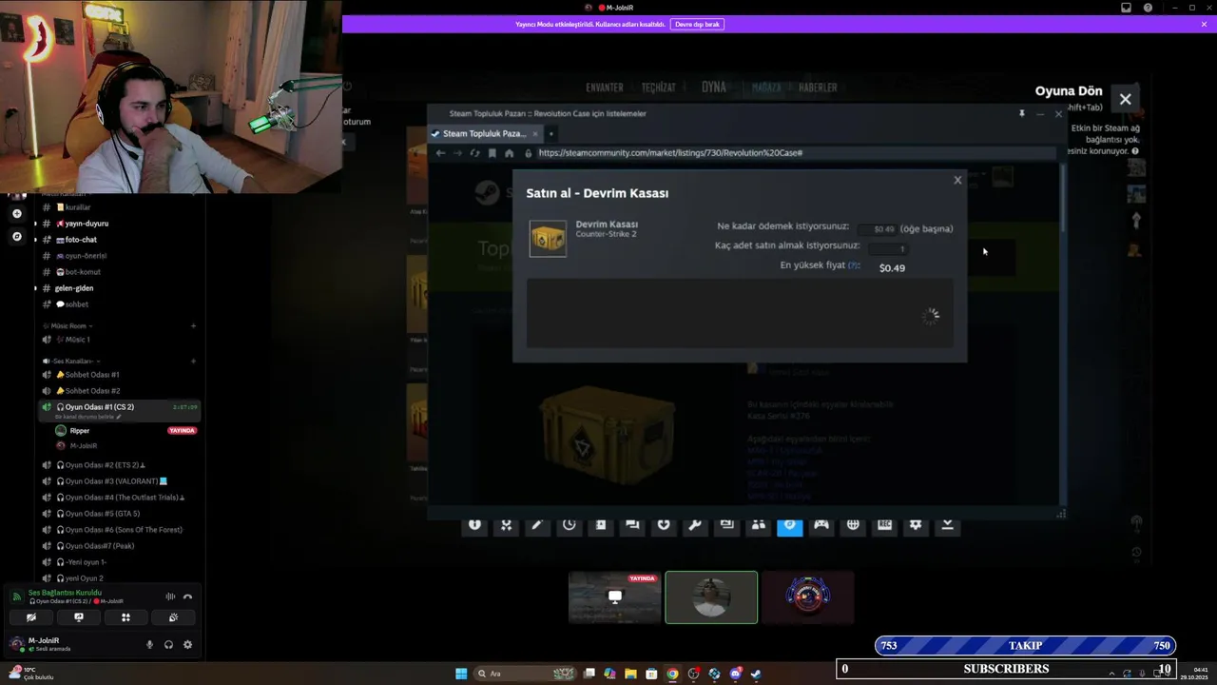Open the HABERLER game menu tab
Viewport: 1217px width, 685px height.
[x=818, y=88]
